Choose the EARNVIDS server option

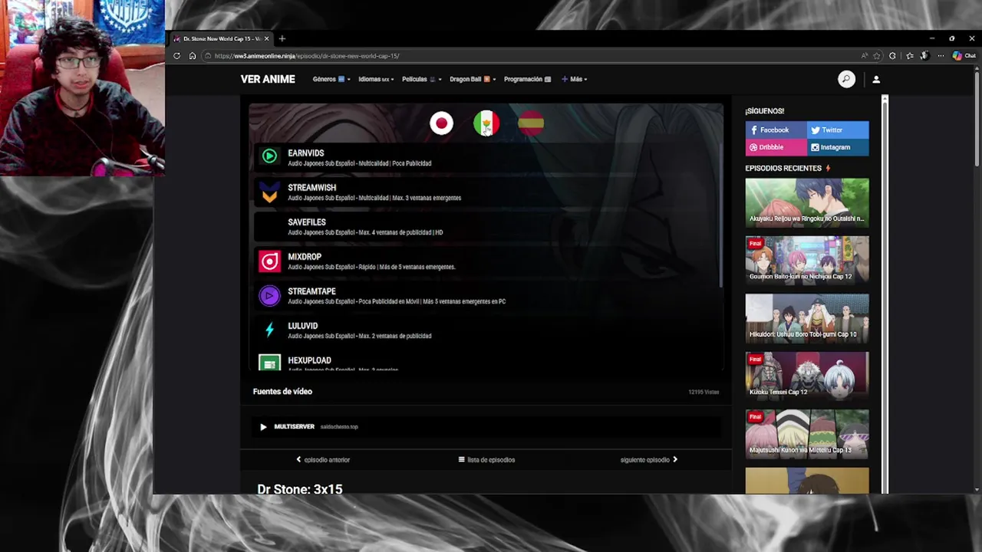486,157
